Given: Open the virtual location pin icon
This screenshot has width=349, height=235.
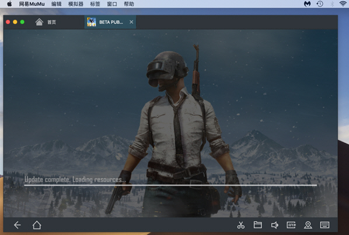Looking at the screenshot, I should [x=308, y=225].
